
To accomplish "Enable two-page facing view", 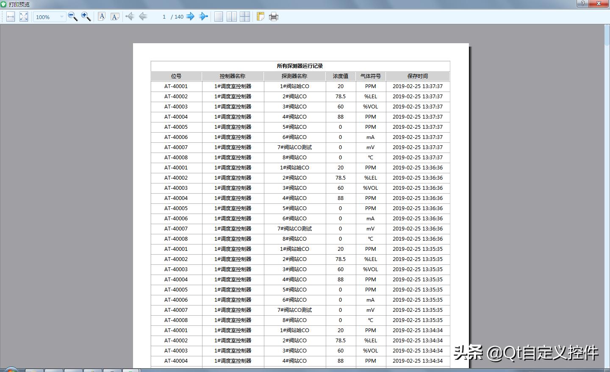I will click(x=231, y=17).
